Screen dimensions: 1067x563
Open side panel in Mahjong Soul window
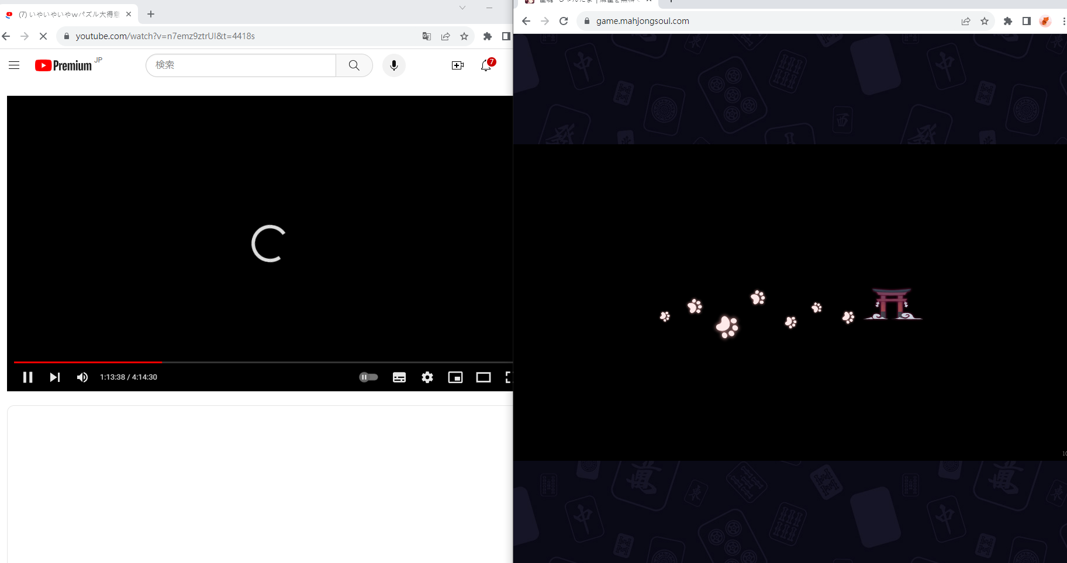[x=1027, y=21]
